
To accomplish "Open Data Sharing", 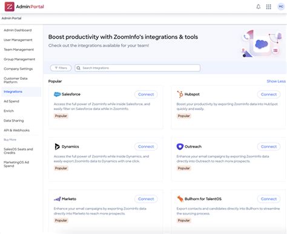I will [14, 121].
